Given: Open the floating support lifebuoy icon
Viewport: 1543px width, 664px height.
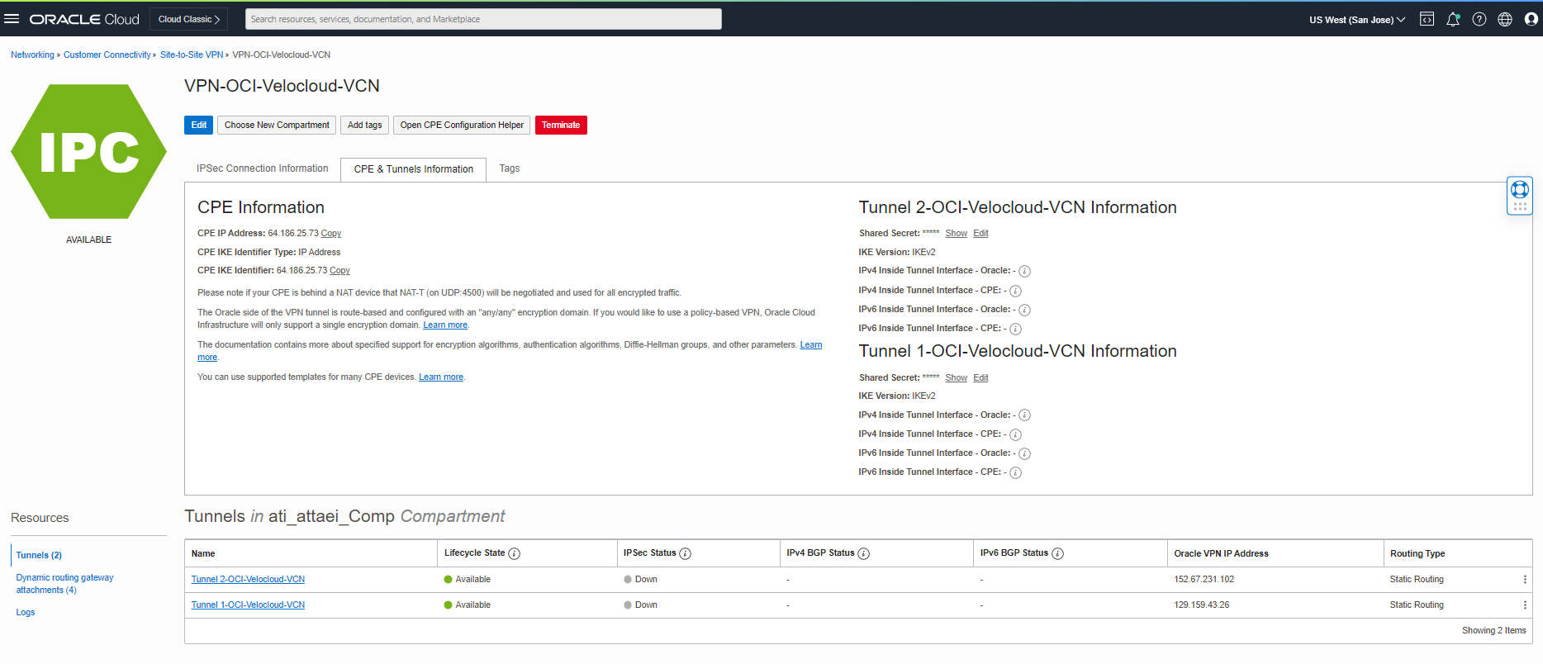Looking at the screenshot, I should (x=1520, y=189).
